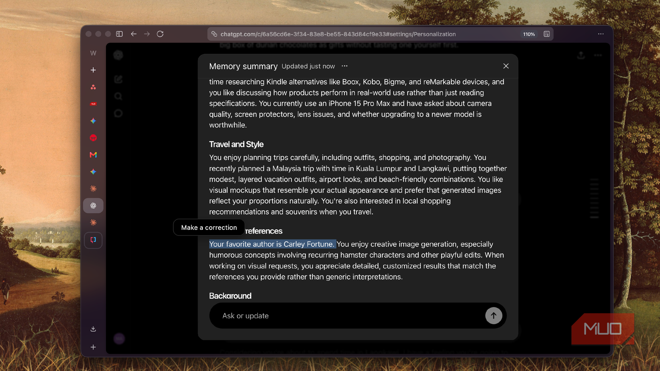
Task: Click the Background section heading
Action: pyautogui.click(x=230, y=296)
